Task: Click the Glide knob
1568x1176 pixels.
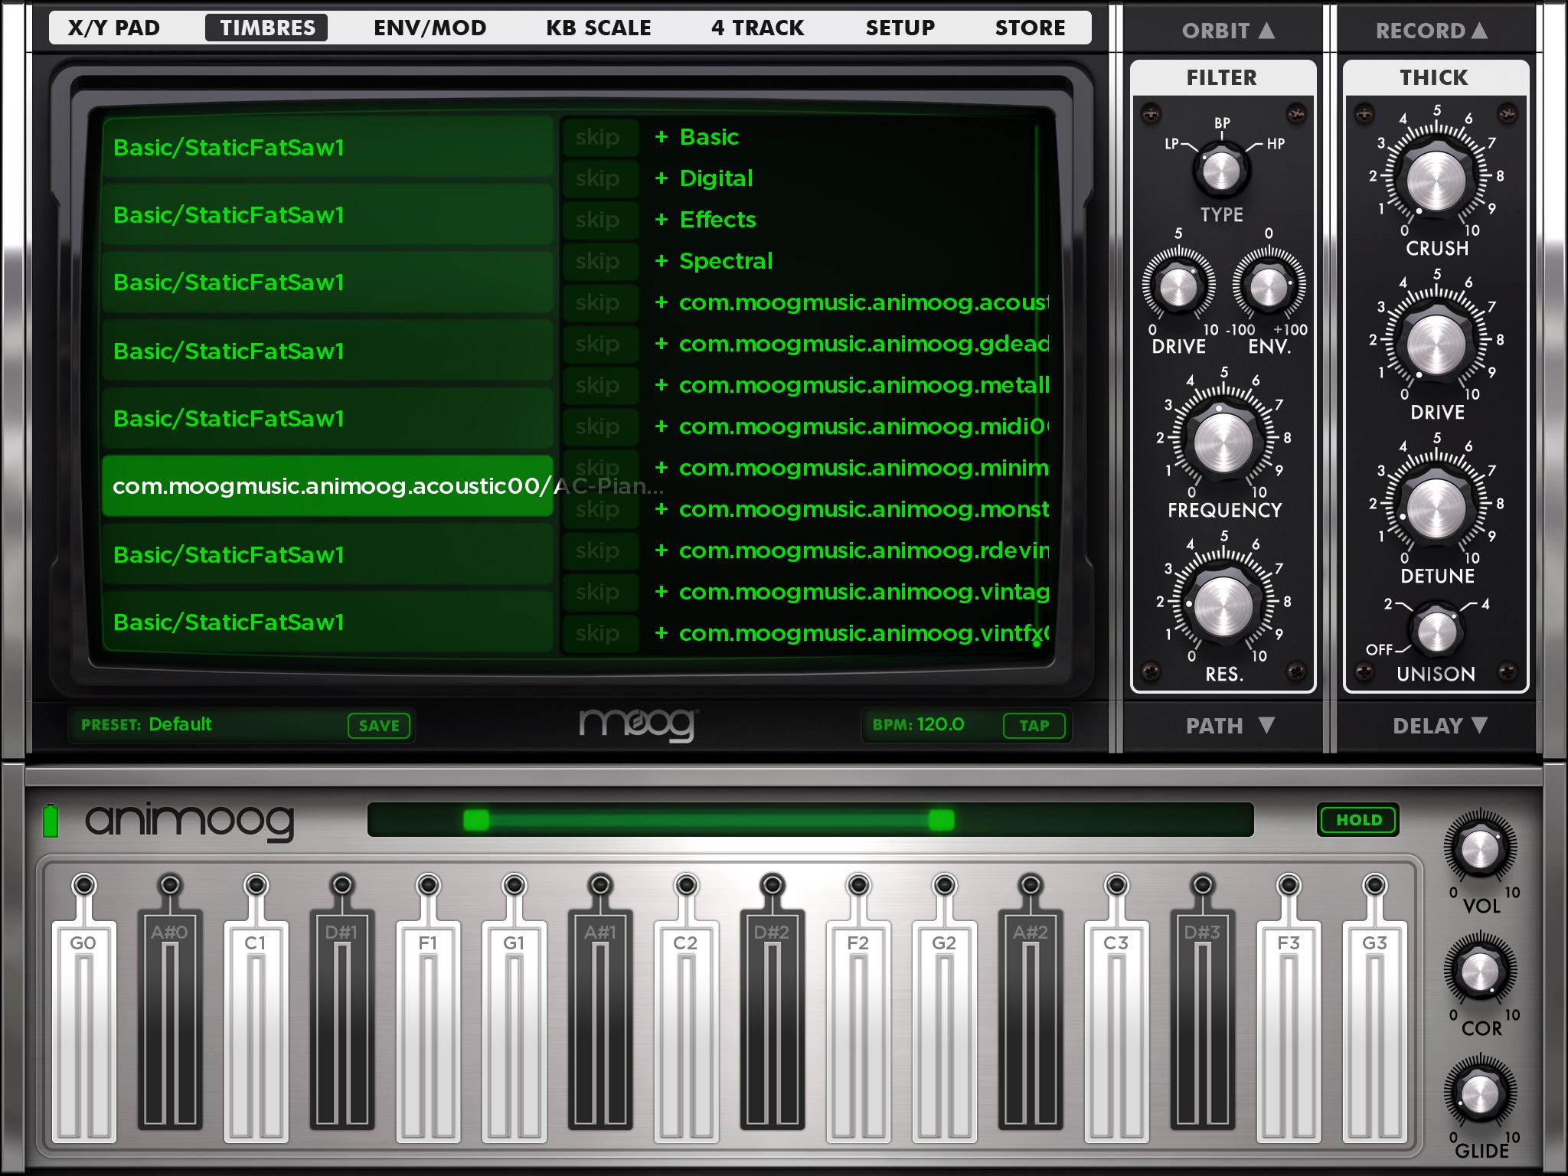Action: [x=1480, y=1093]
